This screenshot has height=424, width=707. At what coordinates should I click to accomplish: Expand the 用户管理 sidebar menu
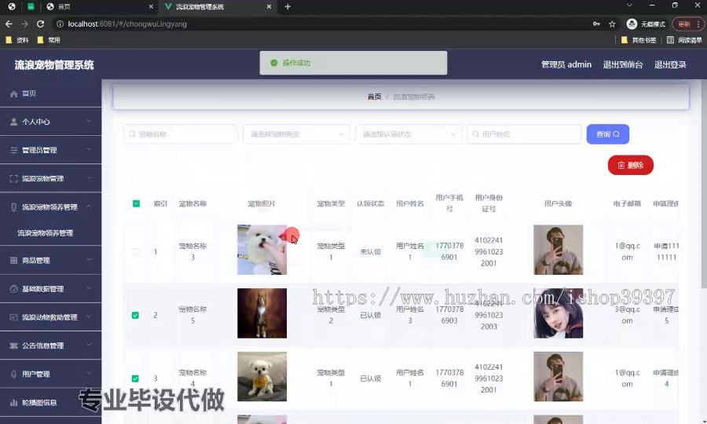(50, 374)
